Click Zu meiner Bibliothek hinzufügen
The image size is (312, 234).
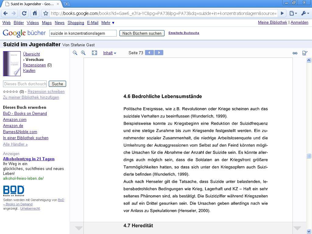[x=31, y=97]
